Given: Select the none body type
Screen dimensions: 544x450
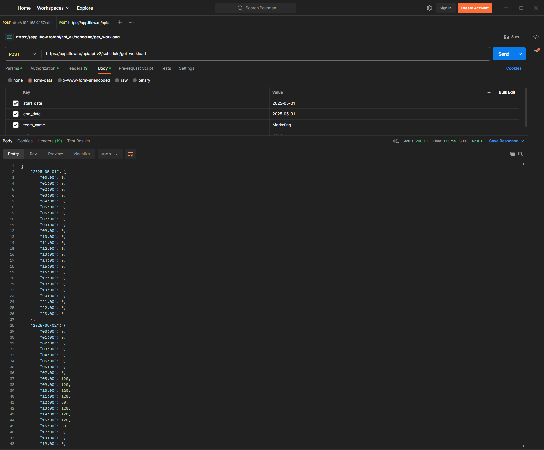Looking at the screenshot, I should (10, 80).
